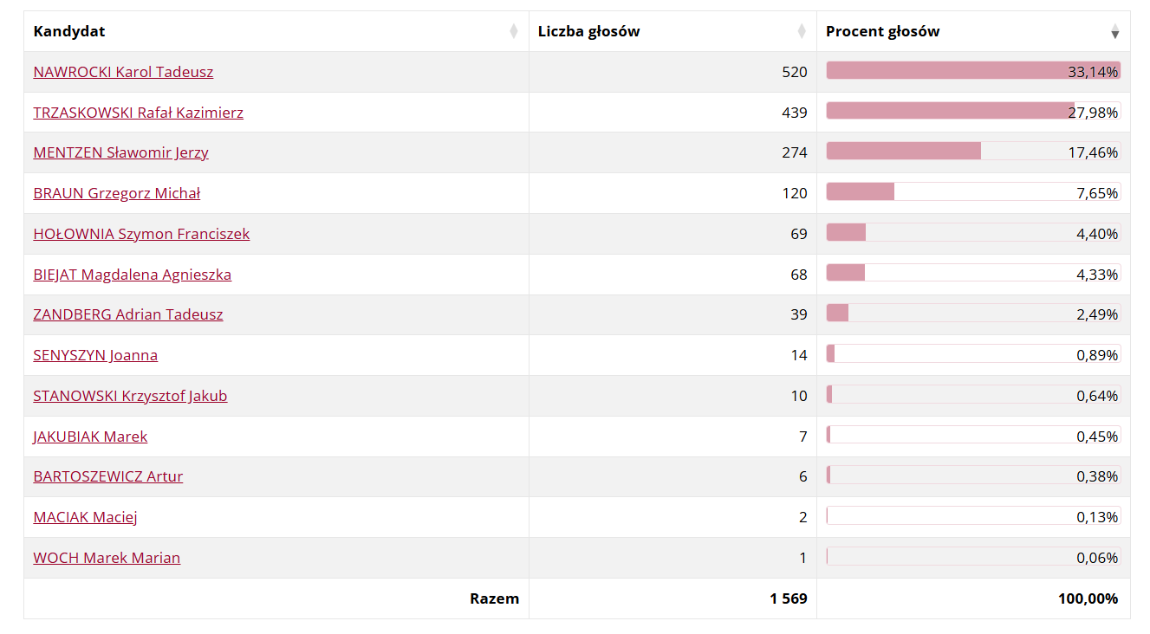Click Nawrocki's 33,14% progress bar
The height and width of the screenshot is (634, 1150).
tap(945, 71)
